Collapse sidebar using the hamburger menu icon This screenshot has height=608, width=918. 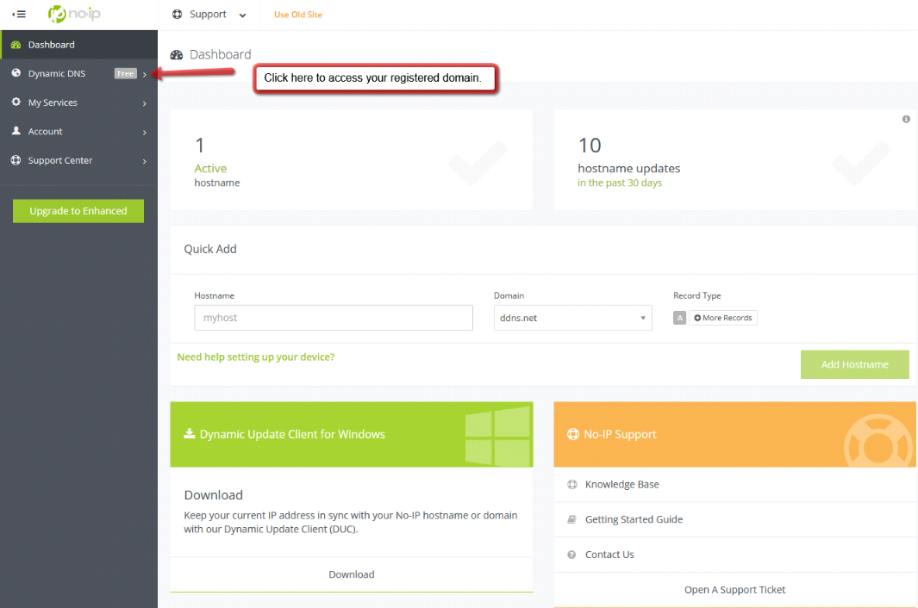18,15
